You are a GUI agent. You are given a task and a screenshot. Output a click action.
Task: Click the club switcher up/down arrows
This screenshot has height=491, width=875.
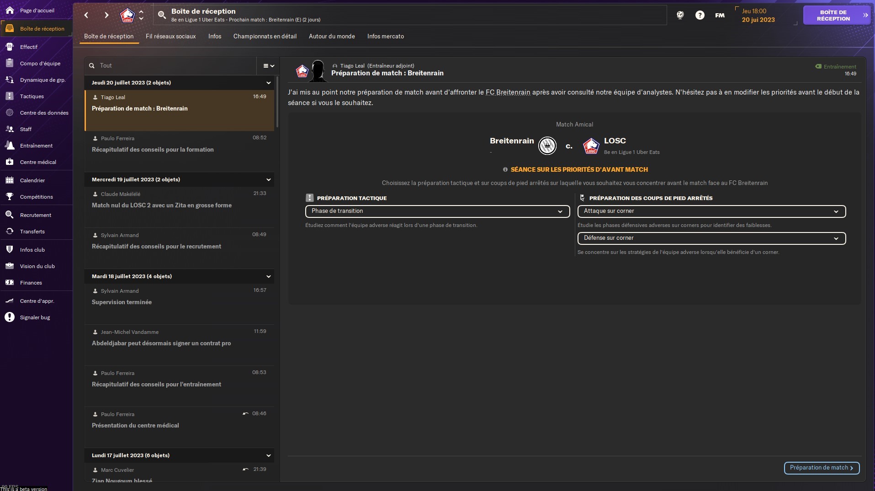(141, 15)
